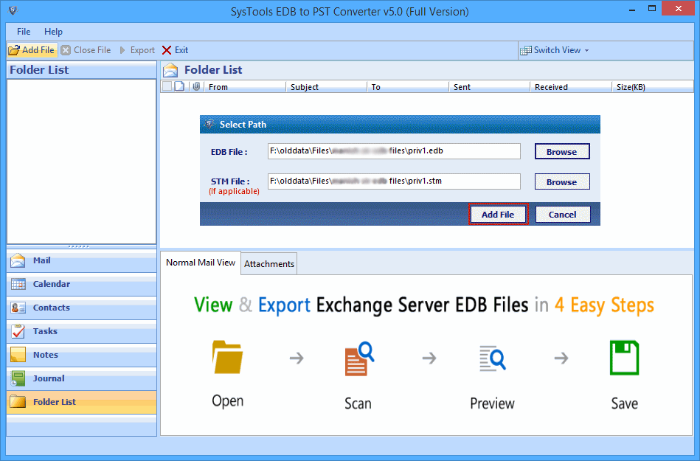Sort by the Sent column
The image size is (700, 461).
point(489,86)
